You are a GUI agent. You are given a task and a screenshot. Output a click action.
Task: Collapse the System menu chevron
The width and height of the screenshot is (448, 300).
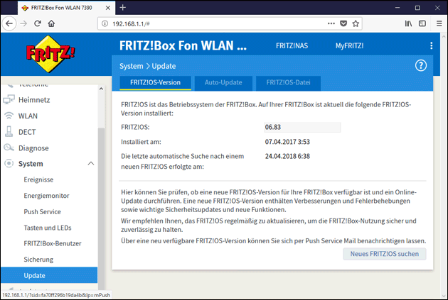(91, 164)
